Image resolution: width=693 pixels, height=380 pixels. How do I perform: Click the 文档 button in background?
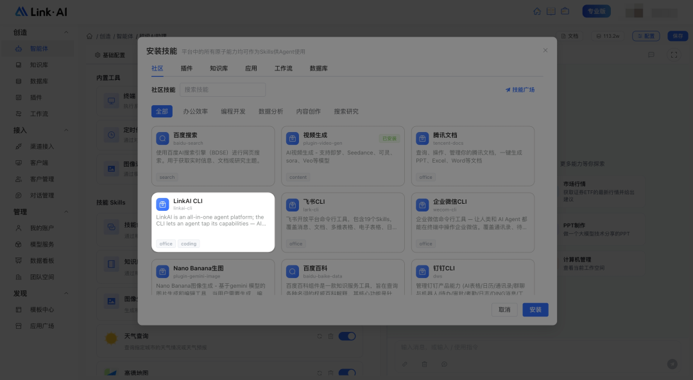[x=570, y=36]
